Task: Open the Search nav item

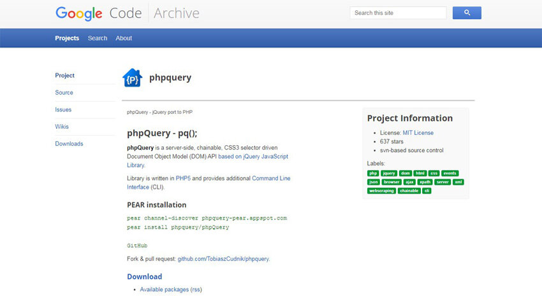Action: [x=98, y=38]
